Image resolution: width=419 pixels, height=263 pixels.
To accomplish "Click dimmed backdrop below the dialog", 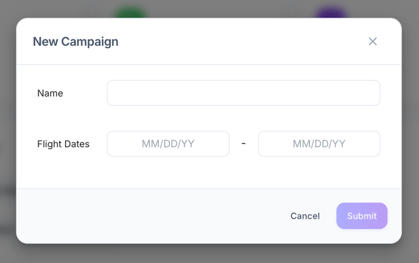I will pos(209,254).
